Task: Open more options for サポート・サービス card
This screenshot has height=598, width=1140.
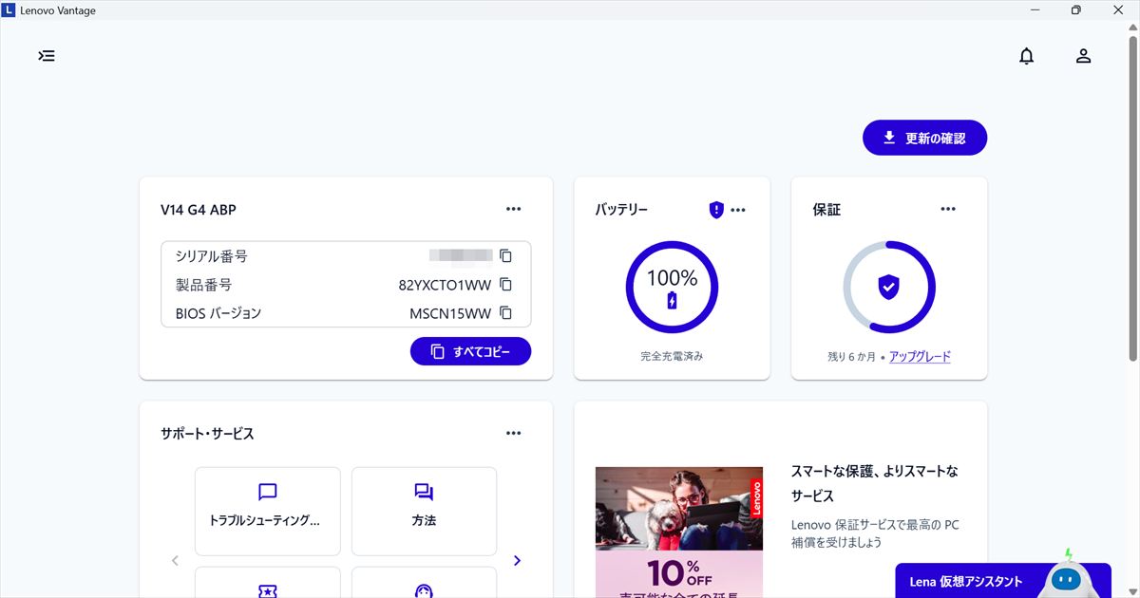Action: tap(514, 433)
